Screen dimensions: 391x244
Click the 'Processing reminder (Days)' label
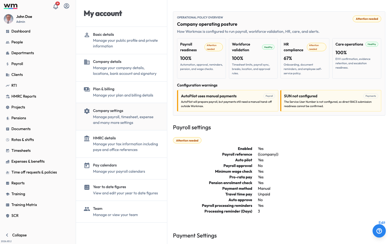click(228, 211)
